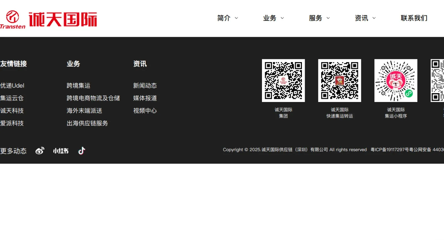444x240 pixels.
Task: Expand the 业务 navigation dropdown
Action: click(x=273, y=18)
